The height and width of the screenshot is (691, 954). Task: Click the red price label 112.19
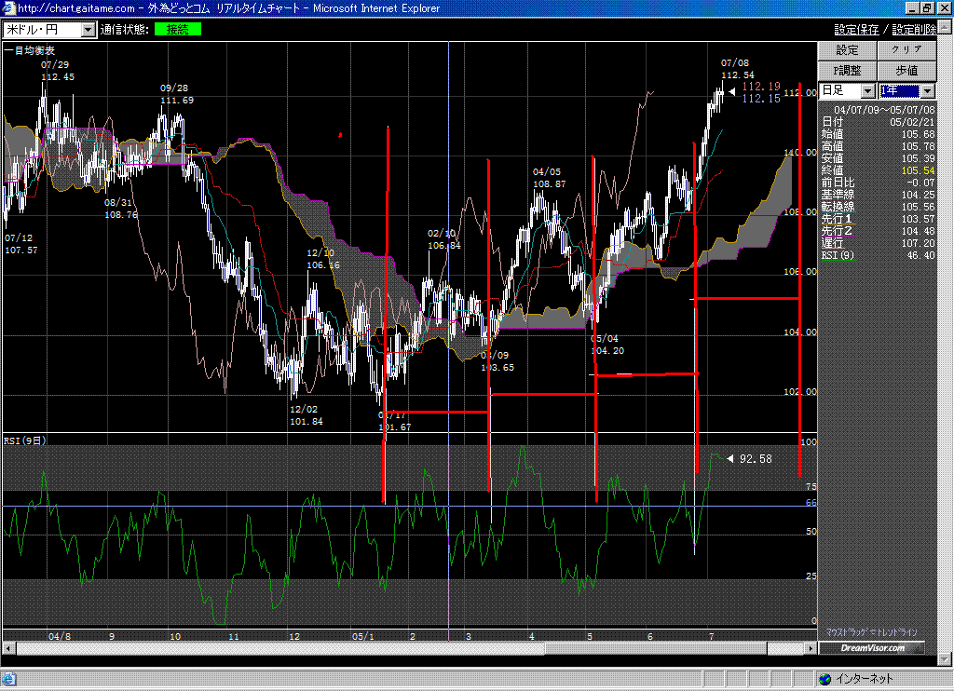761,87
